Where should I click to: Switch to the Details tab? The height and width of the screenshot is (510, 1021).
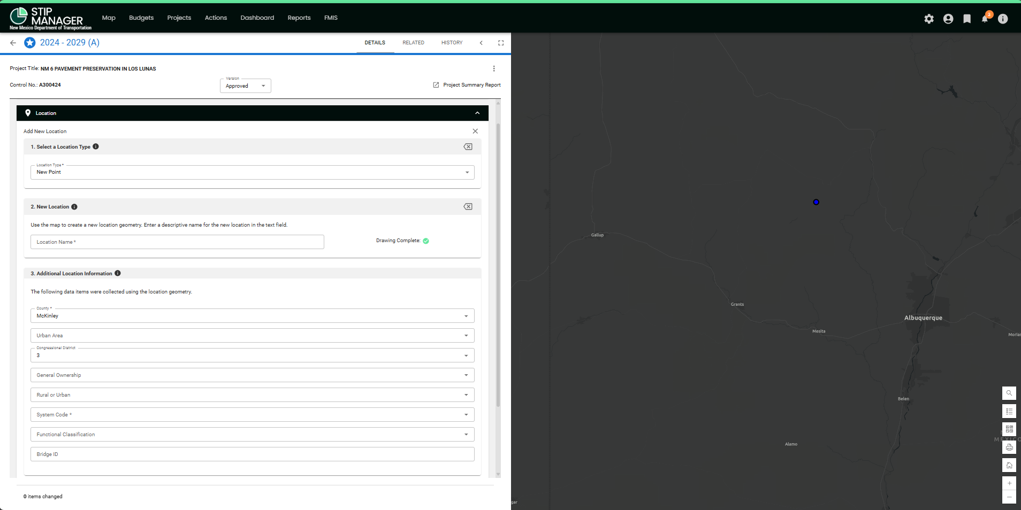(x=375, y=43)
